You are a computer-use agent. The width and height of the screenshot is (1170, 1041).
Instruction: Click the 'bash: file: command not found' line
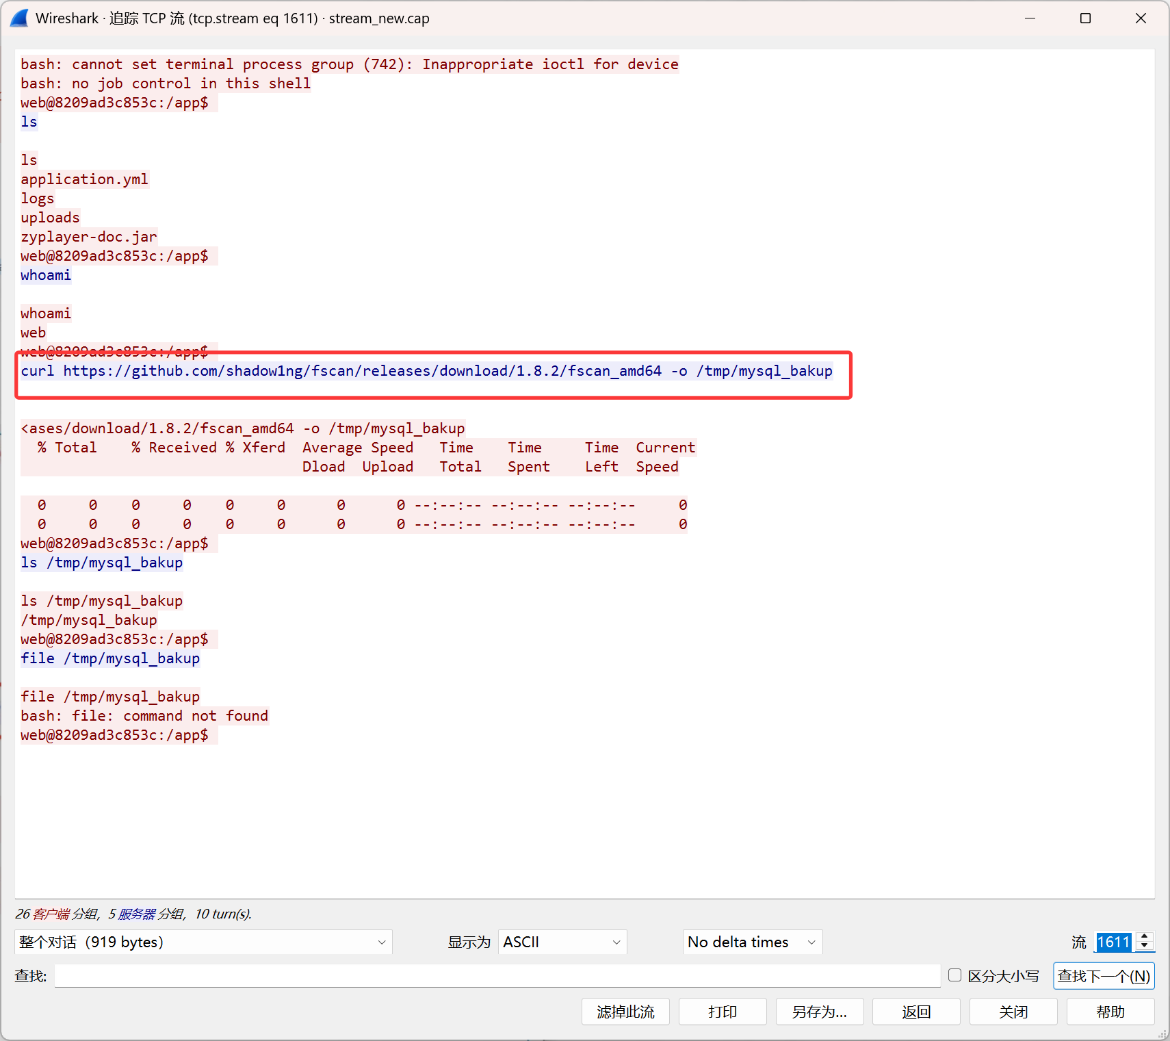[x=144, y=716]
